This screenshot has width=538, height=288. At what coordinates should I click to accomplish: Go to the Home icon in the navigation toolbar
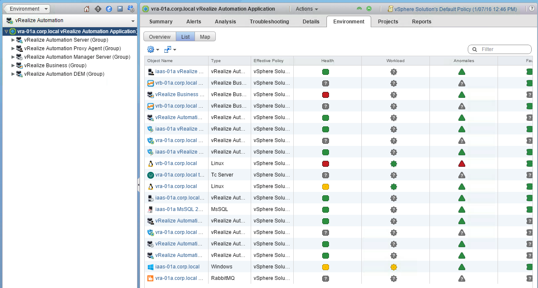coord(87,9)
